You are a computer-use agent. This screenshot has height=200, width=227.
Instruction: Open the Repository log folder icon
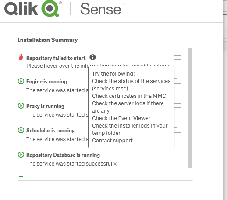click(x=177, y=57)
